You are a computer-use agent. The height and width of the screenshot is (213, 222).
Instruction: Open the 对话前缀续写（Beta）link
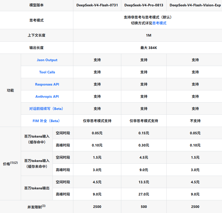[46, 109]
